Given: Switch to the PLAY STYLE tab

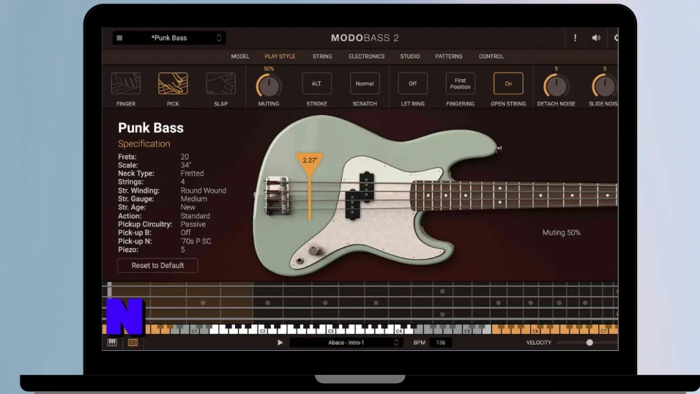Looking at the screenshot, I should (280, 56).
